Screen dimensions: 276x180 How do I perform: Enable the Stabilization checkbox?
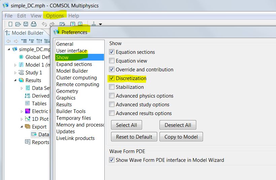tap(112, 87)
